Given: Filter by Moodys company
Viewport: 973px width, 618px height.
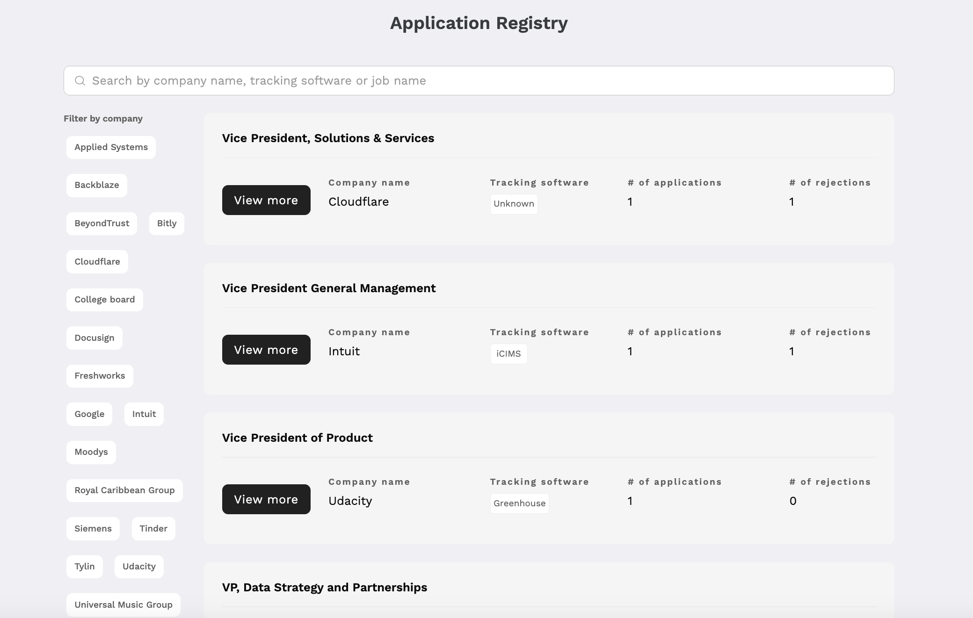Looking at the screenshot, I should click(x=91, y=452).
